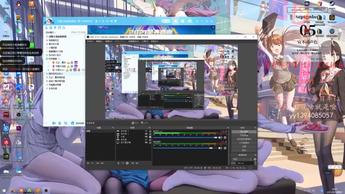Viewport: 345px width, 194px height.
Task: Mute the lower mixer track speaker
Action: [220, 148]
